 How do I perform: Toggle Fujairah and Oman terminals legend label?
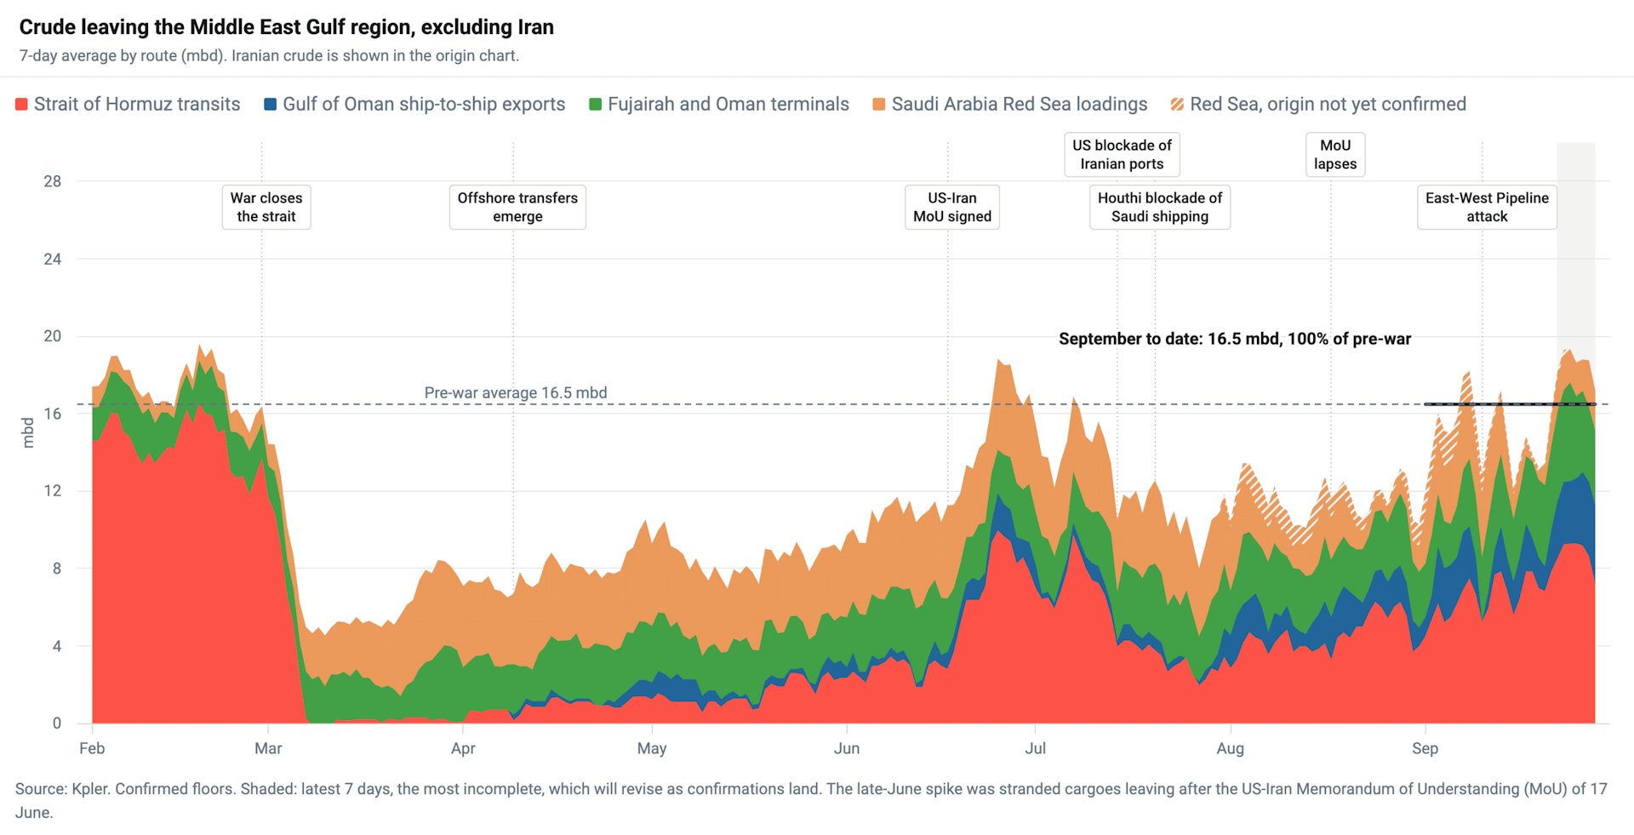(728, 105)
